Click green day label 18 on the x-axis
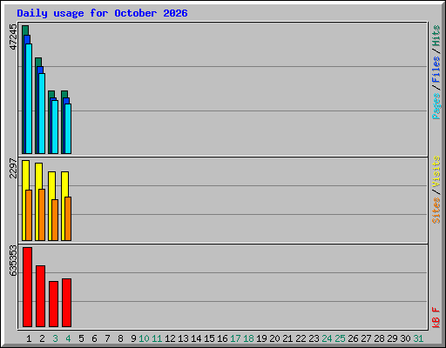Image resolution: width=446 pixels, height=348 pixels. 248,338
